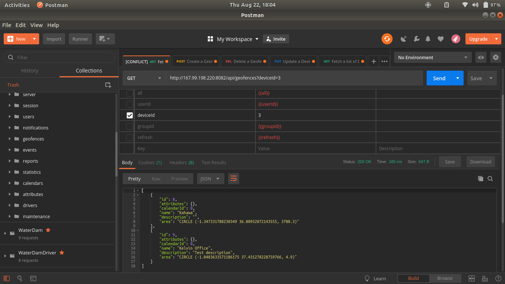Click the Send button
The width and height of the screenshot is (505, 284).
[439, 78]
